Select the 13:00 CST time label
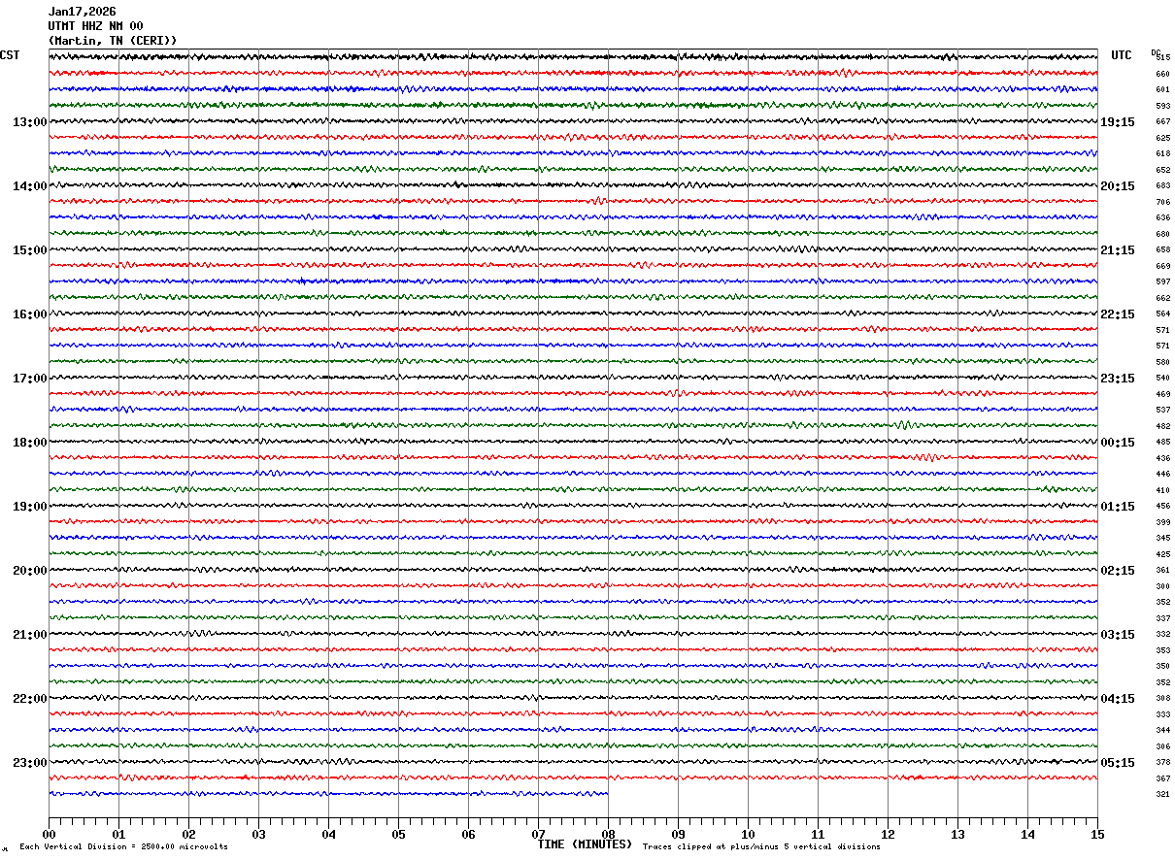This screenshot has height=860, width=1175. [x=29, y=122]
